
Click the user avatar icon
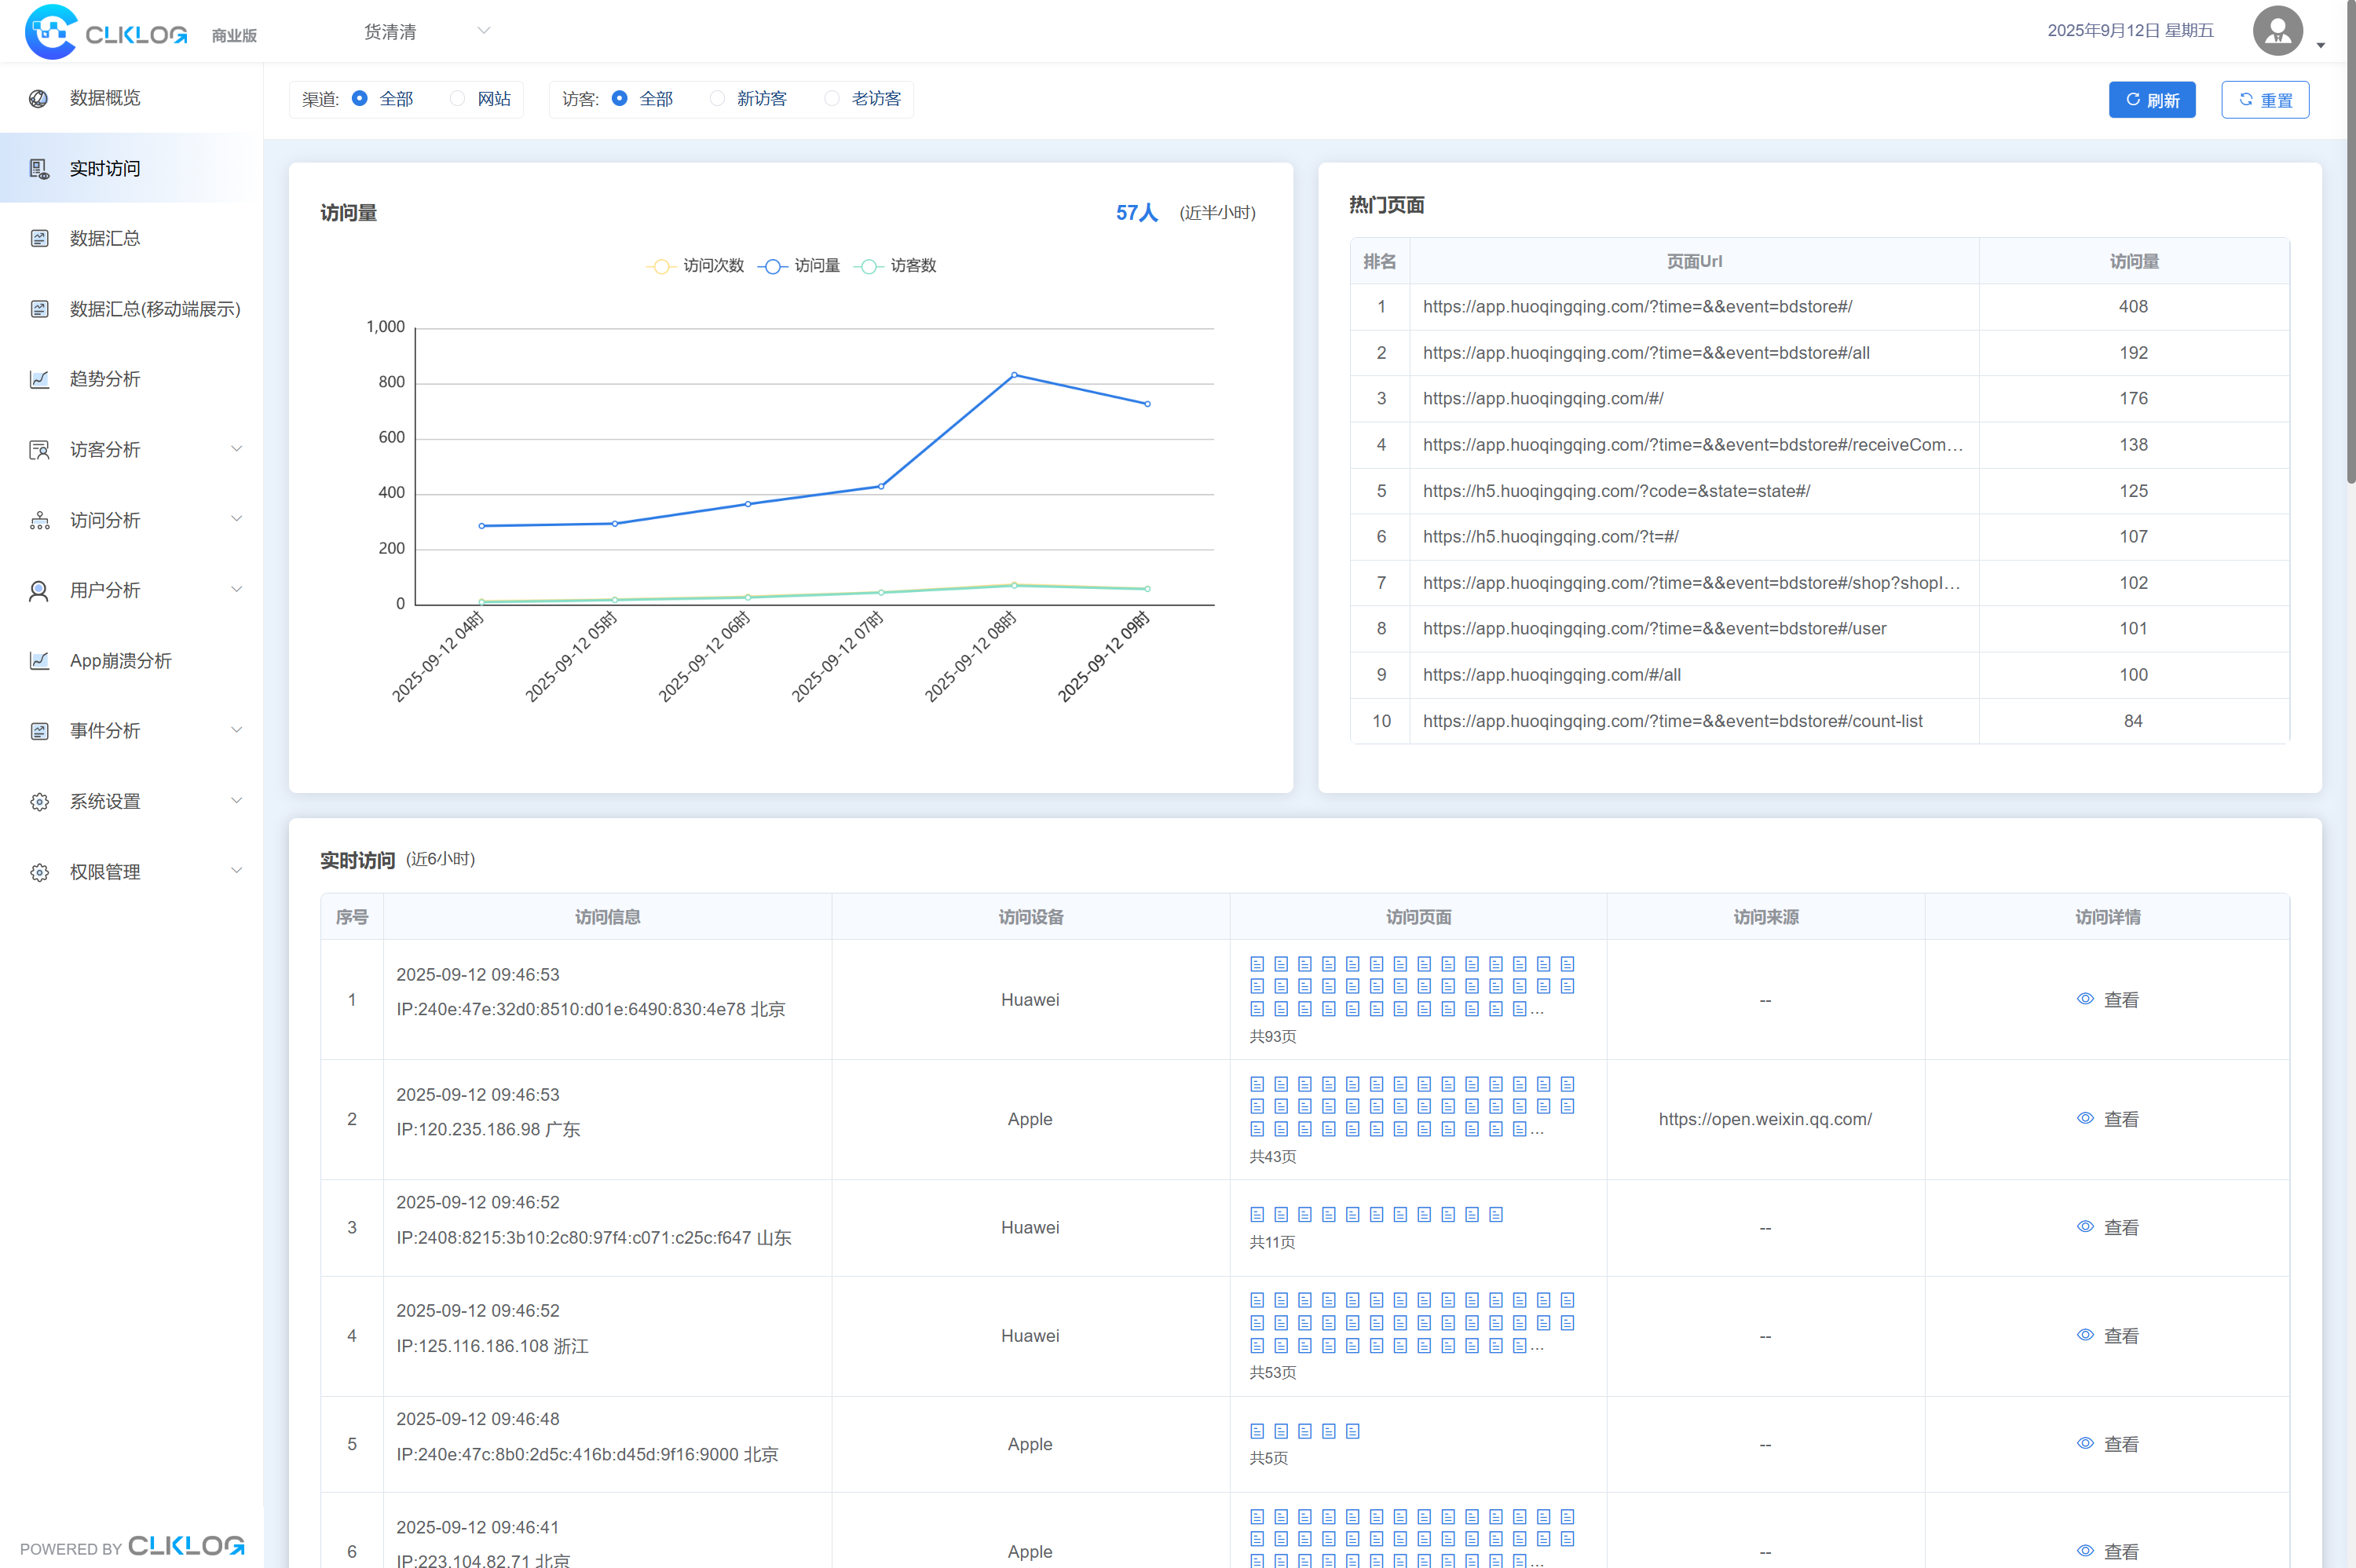click(x=2277, y=31)
